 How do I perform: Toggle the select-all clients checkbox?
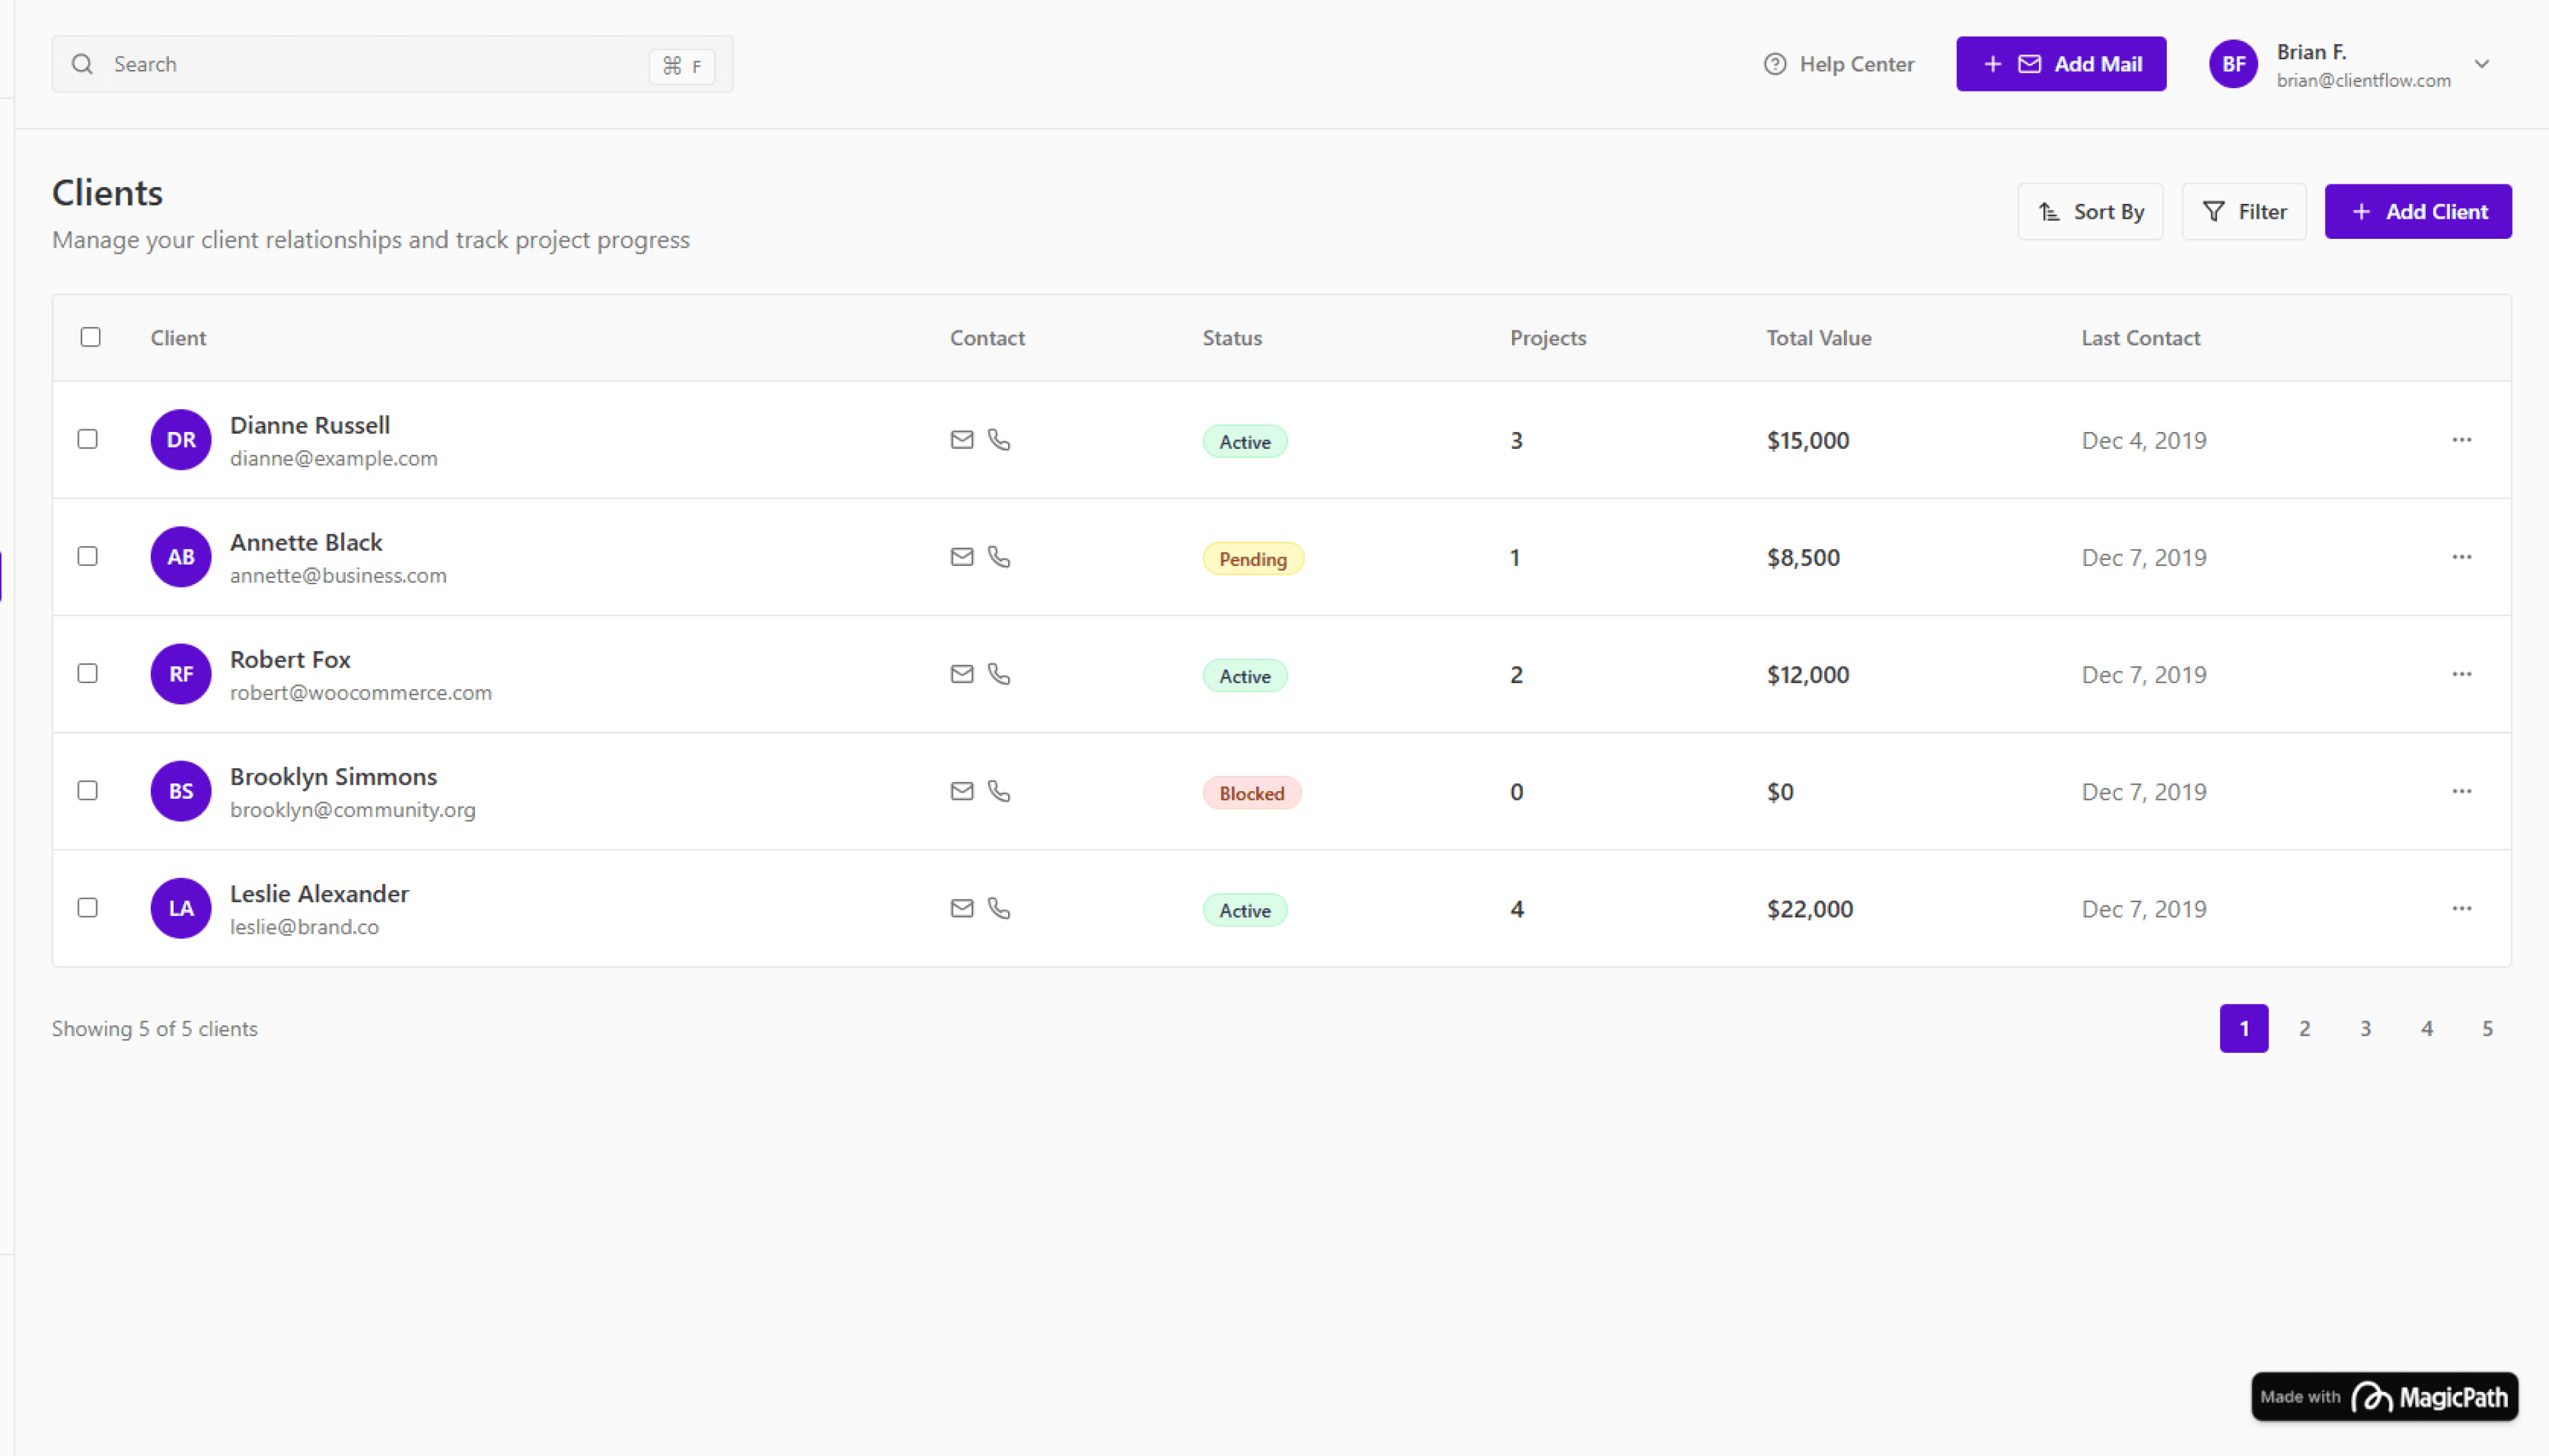[91, 337]
